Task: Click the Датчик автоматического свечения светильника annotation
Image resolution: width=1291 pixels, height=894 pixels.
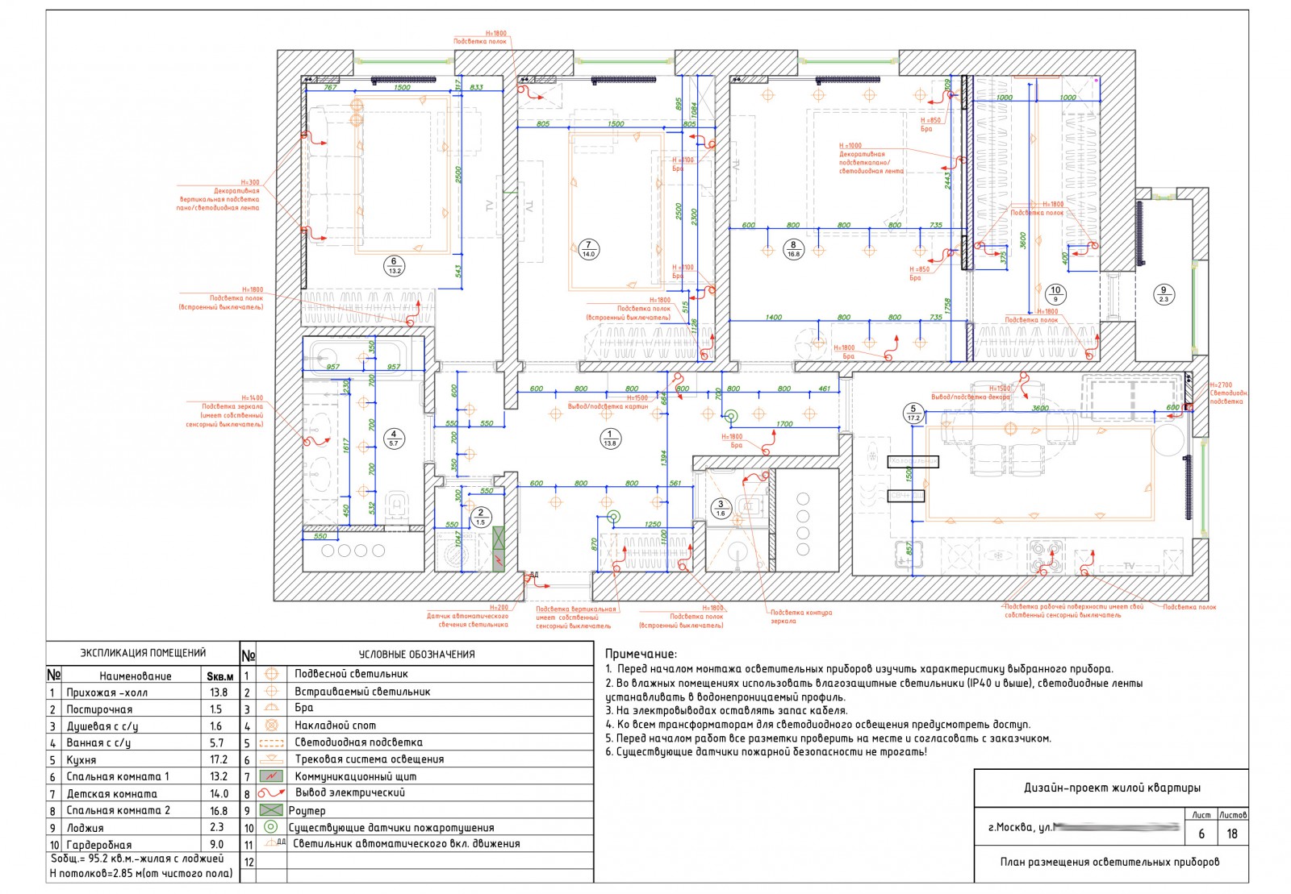Action: (x=468, y=616)
